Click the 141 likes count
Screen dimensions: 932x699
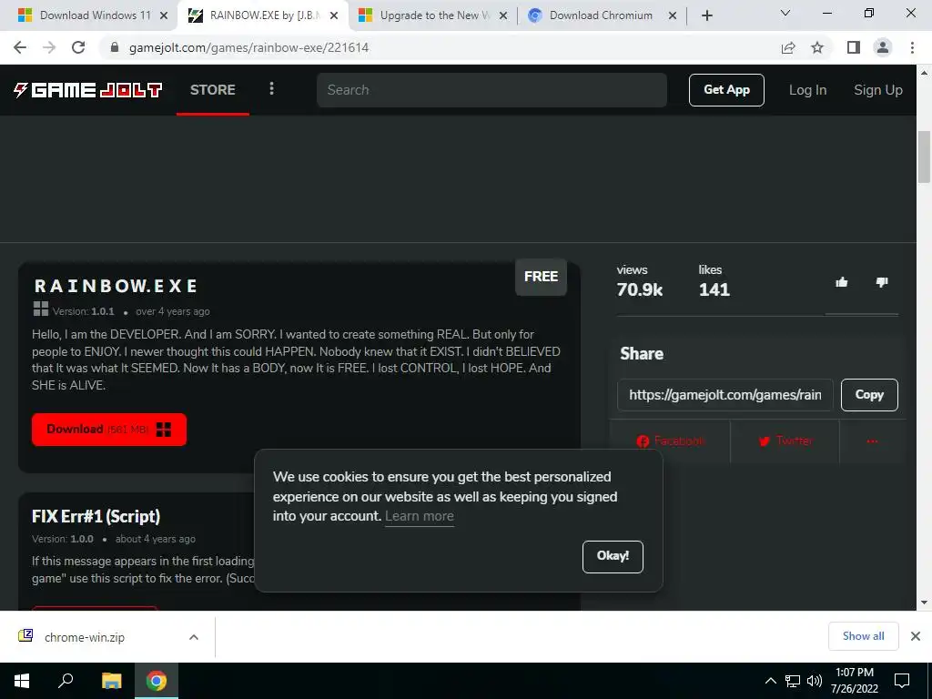tap(714, 289)
